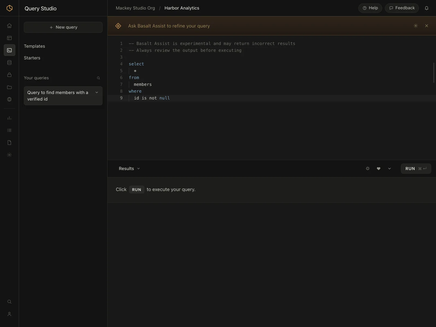This screenshot has width=436, height=327.
Task: Click the 'from' keyword on line 6
Action: click(134, 78)
